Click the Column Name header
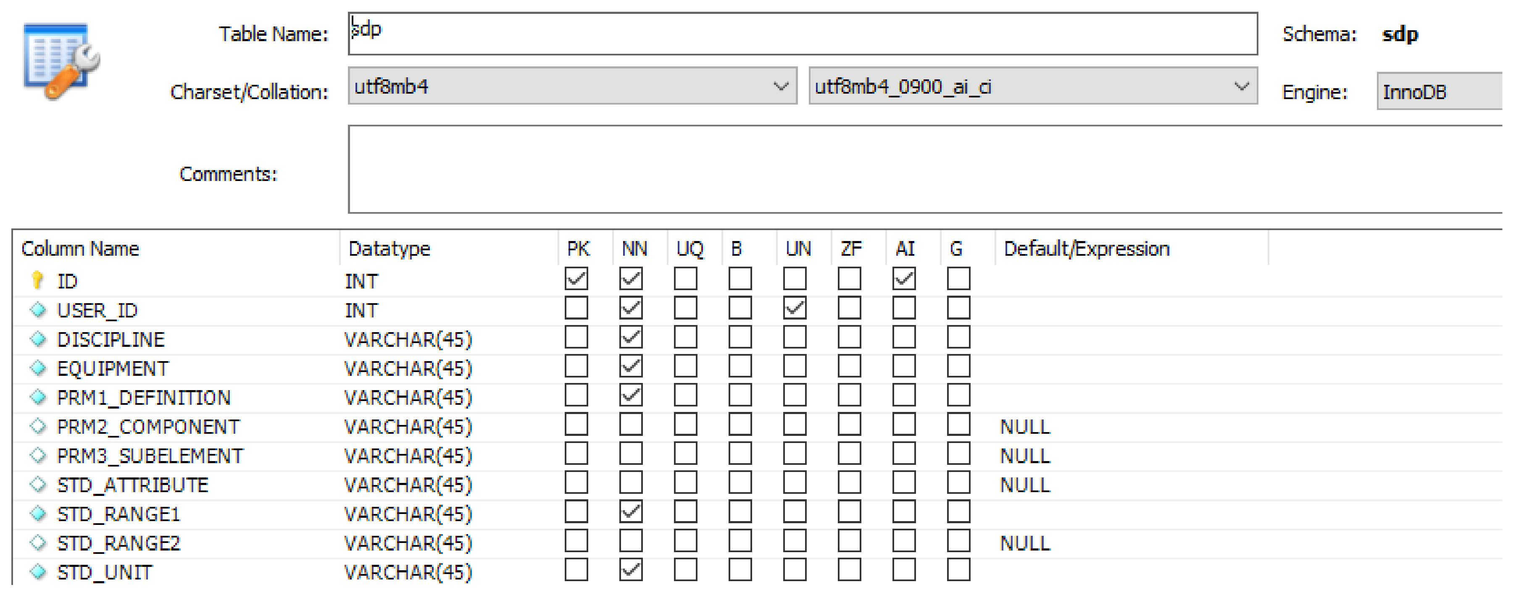 [x=80, y=249]
